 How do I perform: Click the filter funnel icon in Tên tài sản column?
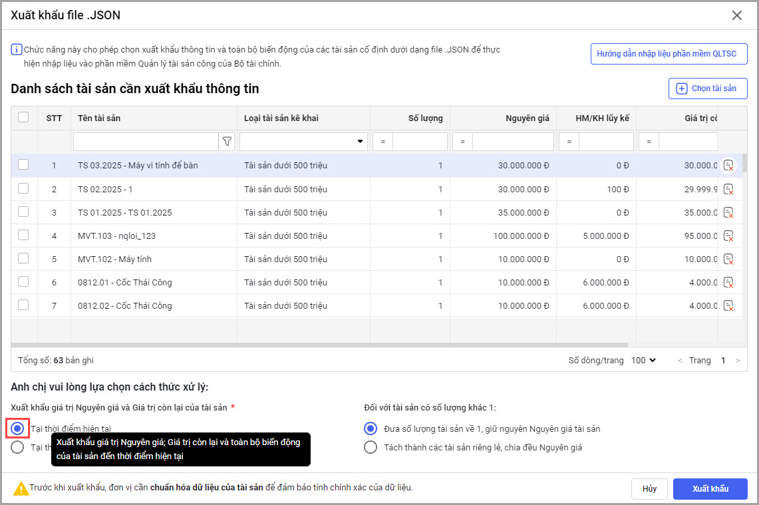coord(227,142)
